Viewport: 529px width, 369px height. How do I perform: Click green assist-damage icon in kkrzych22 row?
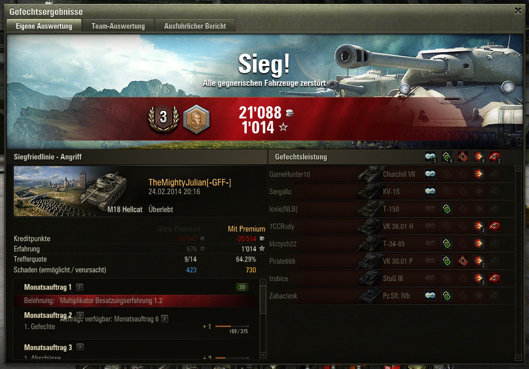click(x=447, y=243)
